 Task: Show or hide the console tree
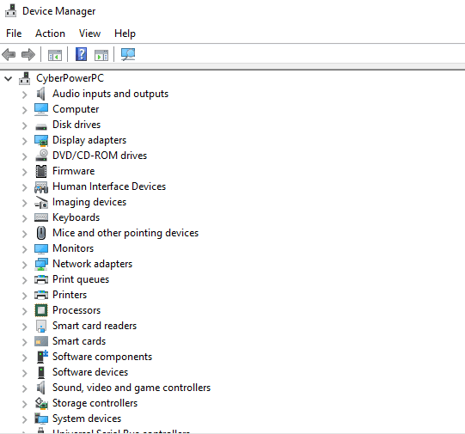(55, 55)
